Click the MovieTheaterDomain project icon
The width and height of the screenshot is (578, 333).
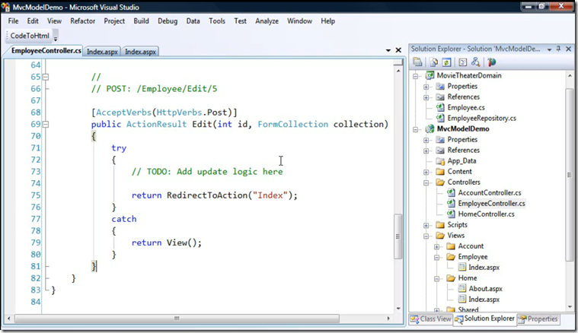coord(430,75)
